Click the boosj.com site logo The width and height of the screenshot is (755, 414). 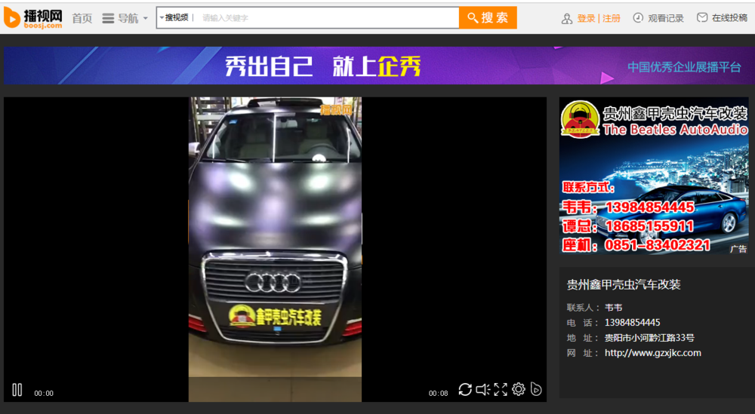click(x=32, y=18)
